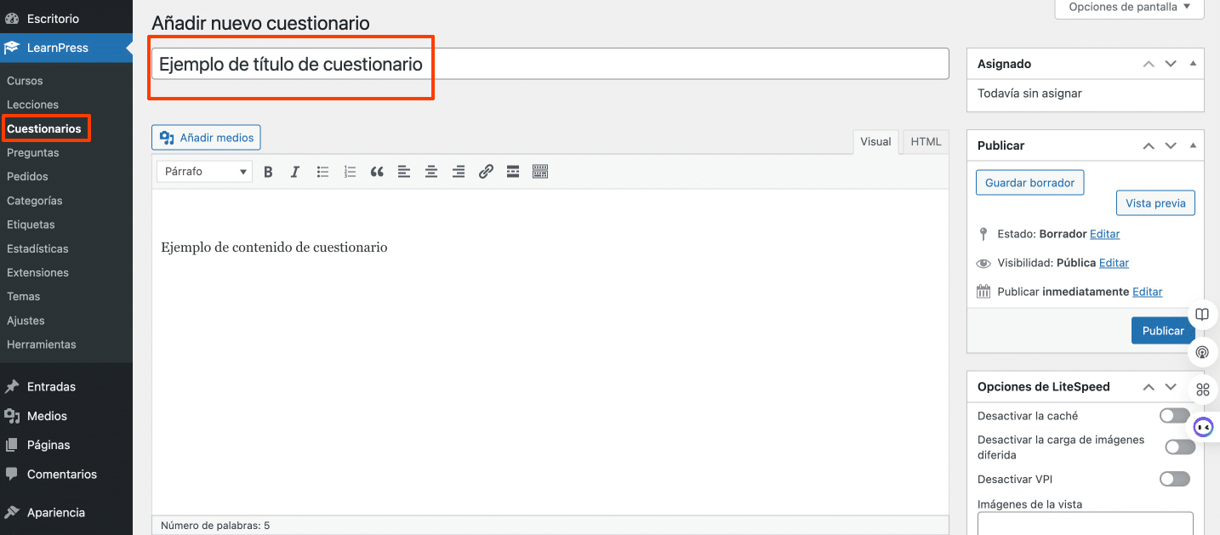Image resolution: width=1220 pixels, height=535 pixels.
Task: Insert a bulleted list
Action: pos(322,172)
